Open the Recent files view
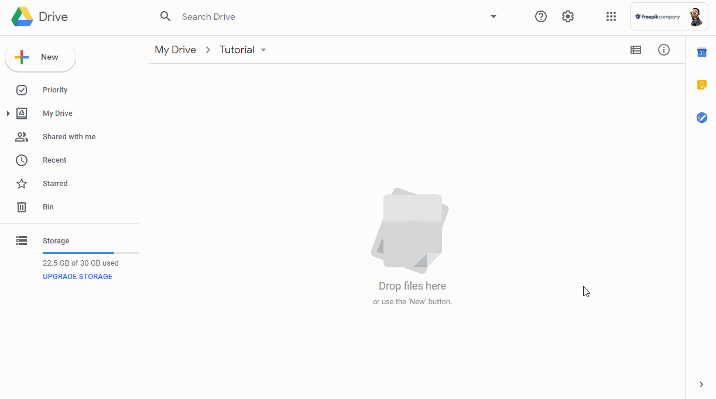Image resolution: width=716 pixels, height=399 pixels. (x=54, y=160)
